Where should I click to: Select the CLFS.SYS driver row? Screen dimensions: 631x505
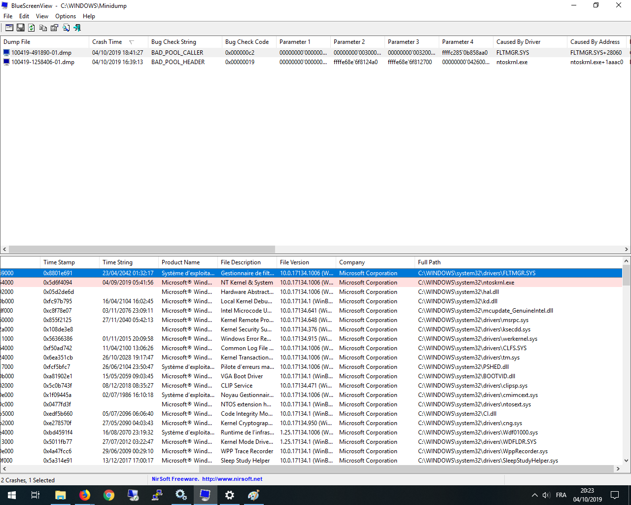click(311, 348)
